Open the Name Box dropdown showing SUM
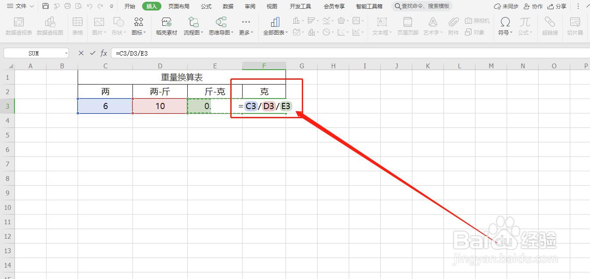590x279 pixels. click(66, 53)
